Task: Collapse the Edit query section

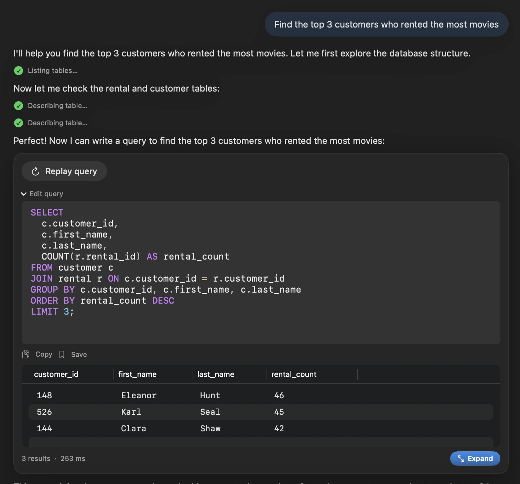Action: point(42,194)
